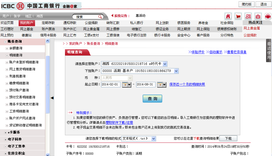
Task: Open the 转账汇款 menu item
Action: (x=113, y=23)
